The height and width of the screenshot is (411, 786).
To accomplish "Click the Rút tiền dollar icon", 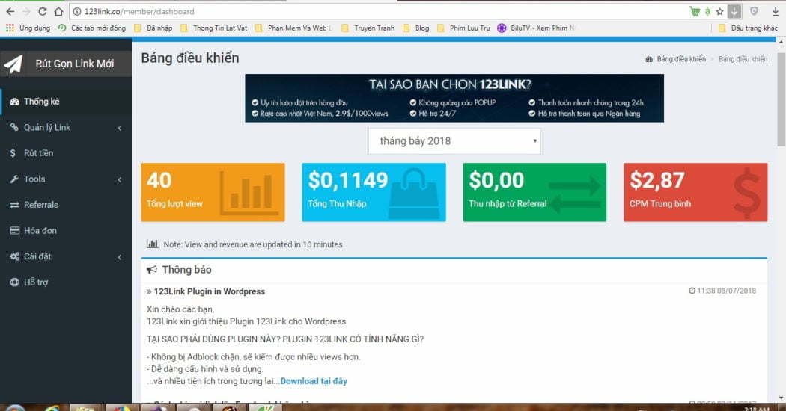I will (x=13, y=153).
